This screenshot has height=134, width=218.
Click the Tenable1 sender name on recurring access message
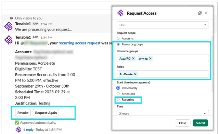click(23, 37)
